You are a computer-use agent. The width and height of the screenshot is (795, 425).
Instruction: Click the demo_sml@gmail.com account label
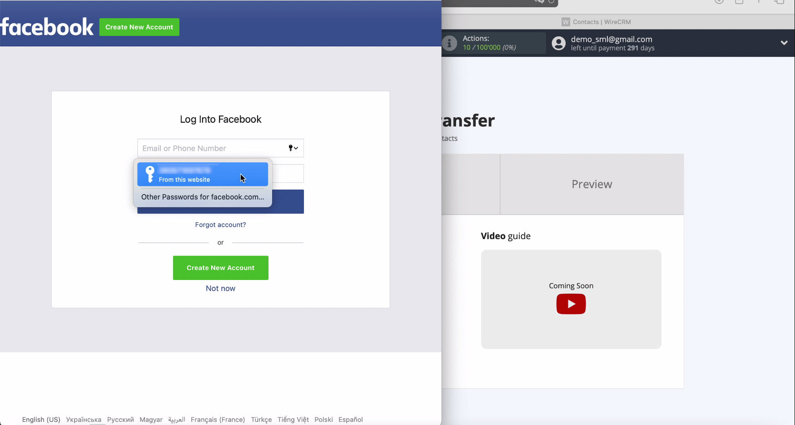pyautogui.click(x=611, y=39)
